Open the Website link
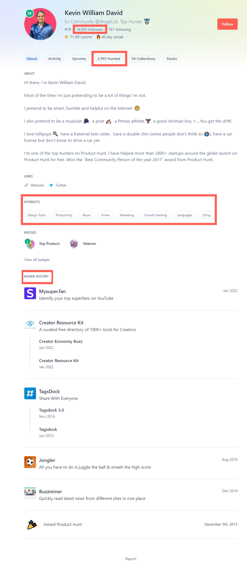This screenshot has width=247, height=566. (37, 185)
